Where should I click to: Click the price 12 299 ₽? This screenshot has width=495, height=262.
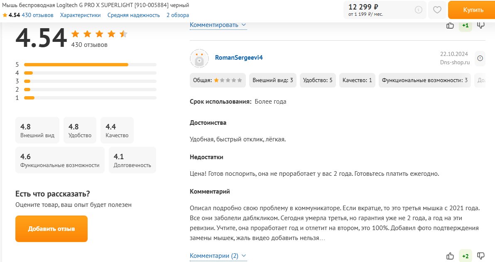tap(363, 7)
